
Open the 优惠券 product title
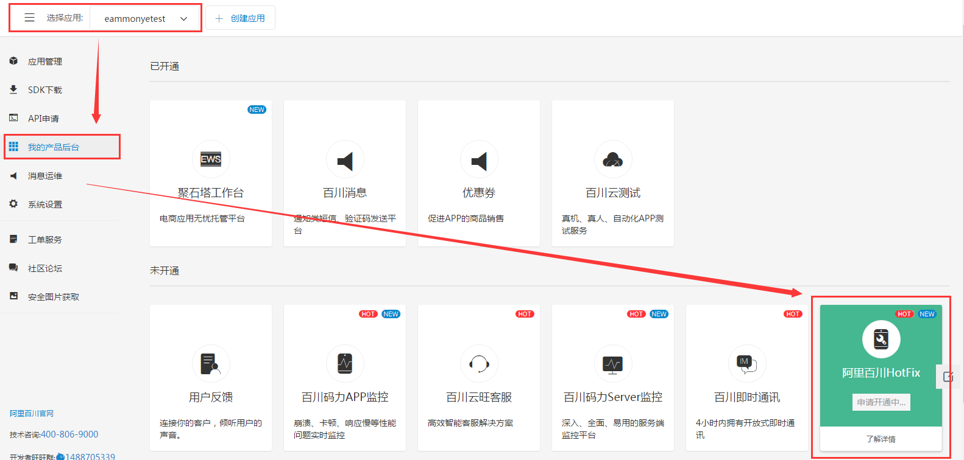click(x=479, y=193)
